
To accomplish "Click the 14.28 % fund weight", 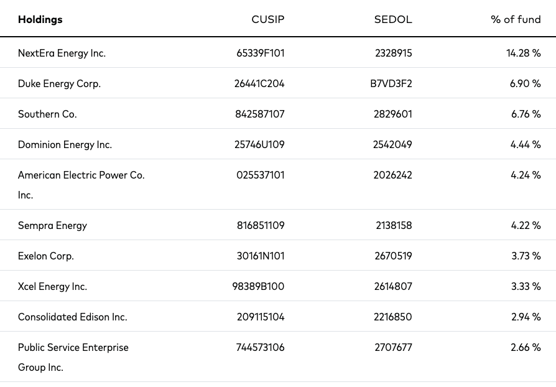I will click(524, 54).
